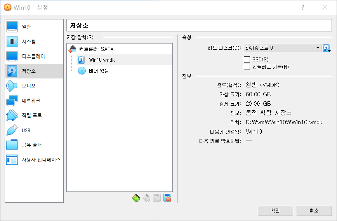Click the VirtualBox gear icon in title bar
Viewport: 337px width, 221px height.
tap(7, 7)
